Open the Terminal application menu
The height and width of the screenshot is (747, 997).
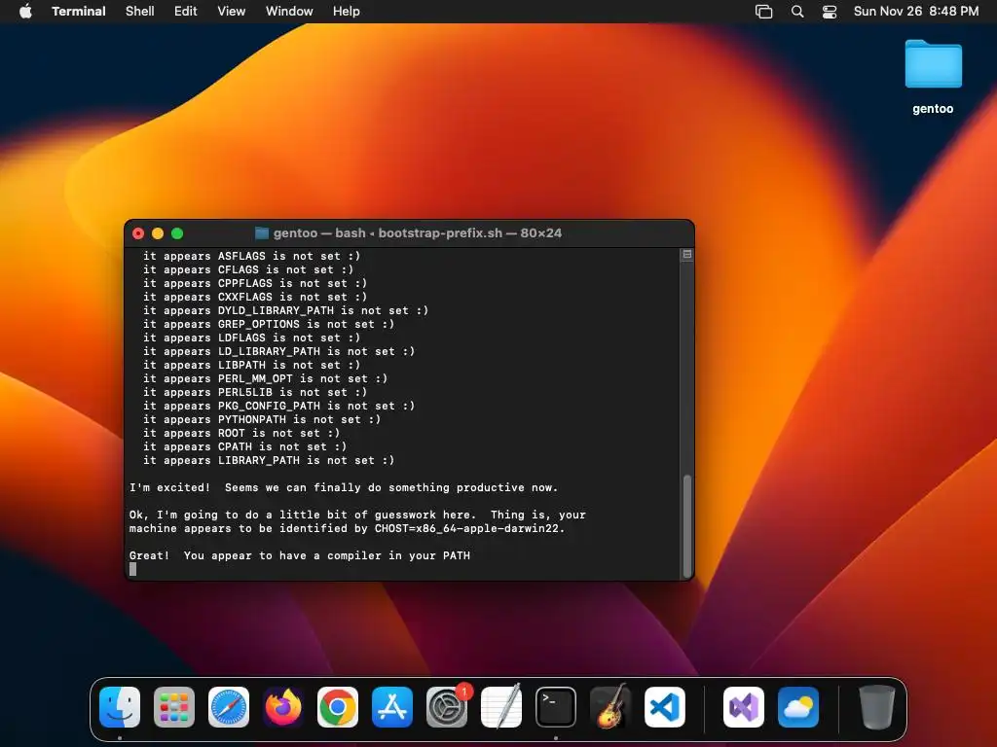(79, 12)
